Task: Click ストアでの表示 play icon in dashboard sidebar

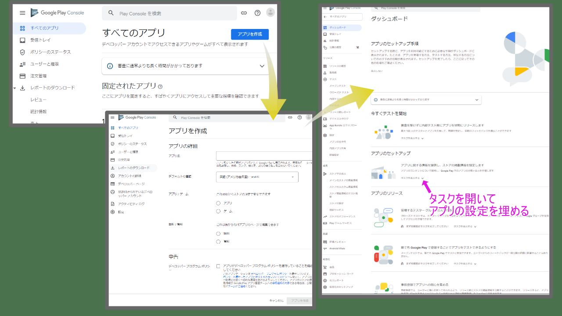Action: (x=325, y=174)
